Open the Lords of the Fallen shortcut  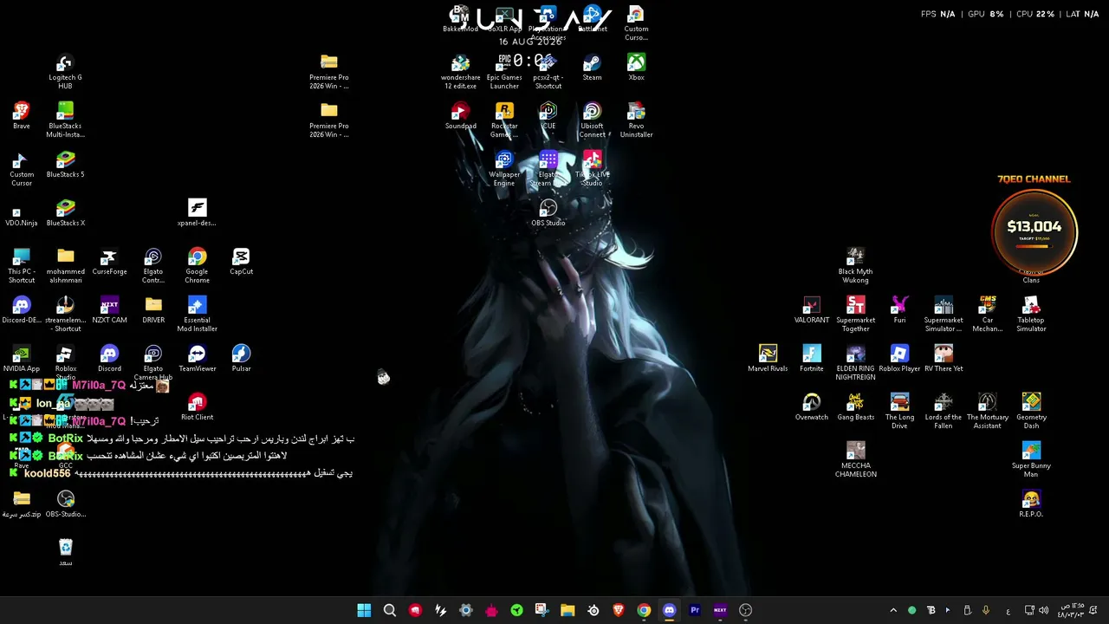click(944, 412)
